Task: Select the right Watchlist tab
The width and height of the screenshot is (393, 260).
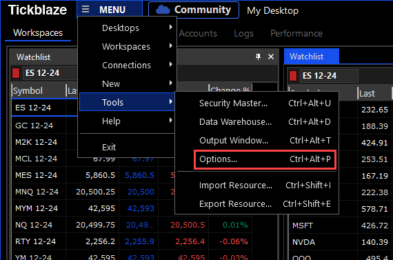Action: tap(311, 57)
